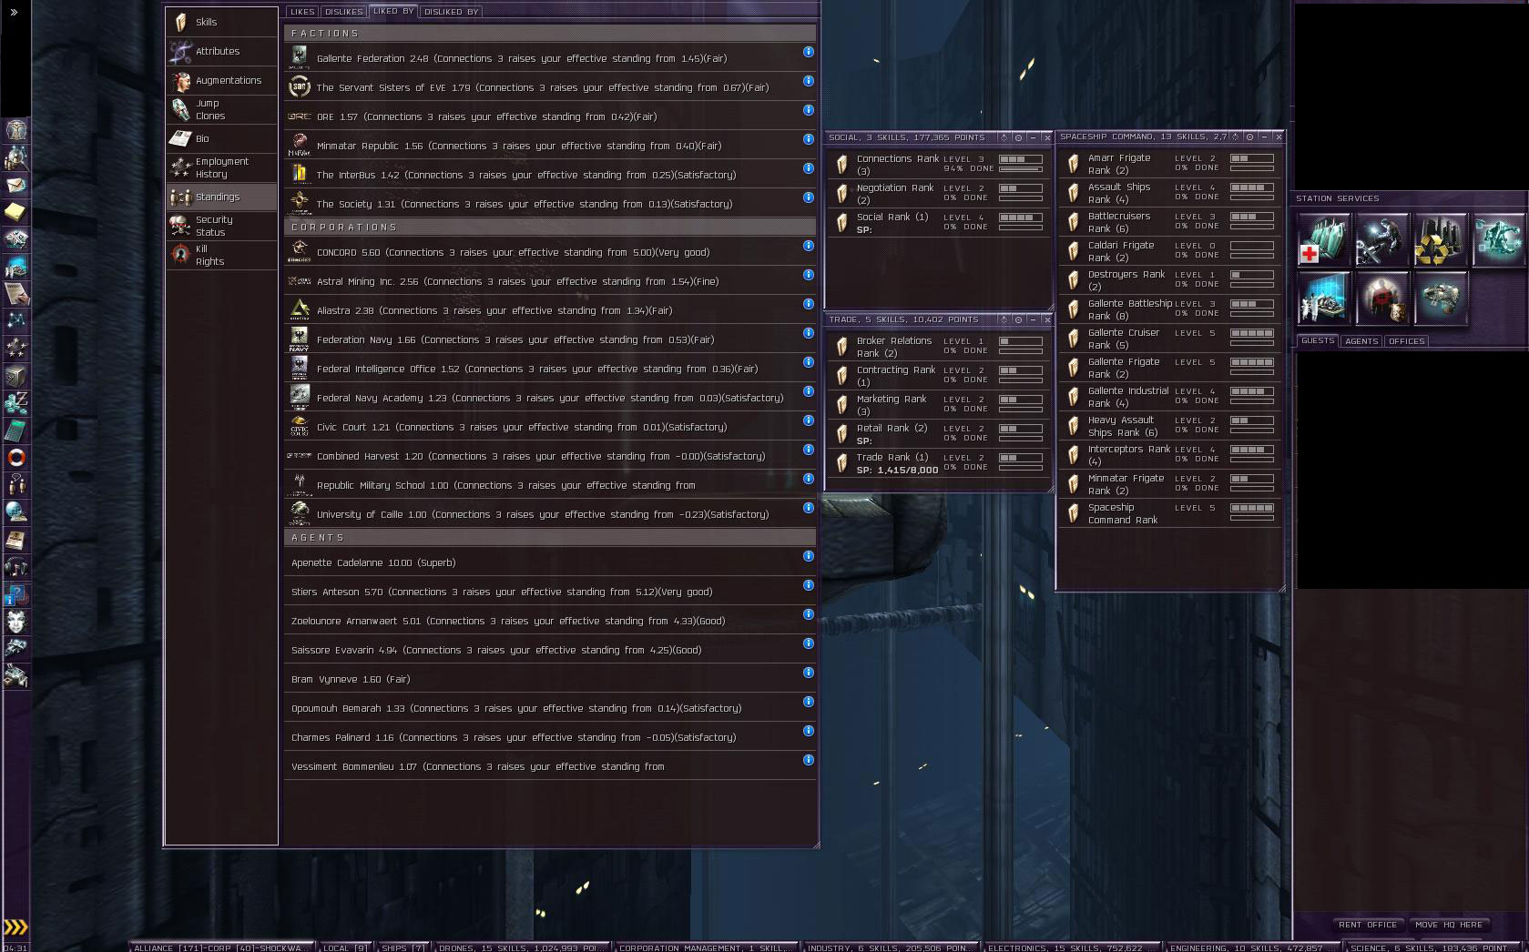Screen dimensions: 1529x952
Task: Click the Rent Office button
Action: point(1368,925)
